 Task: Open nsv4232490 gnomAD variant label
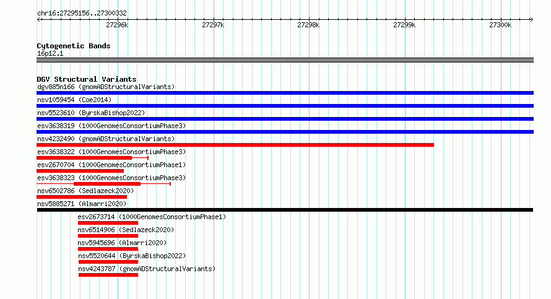click(106, 139)
